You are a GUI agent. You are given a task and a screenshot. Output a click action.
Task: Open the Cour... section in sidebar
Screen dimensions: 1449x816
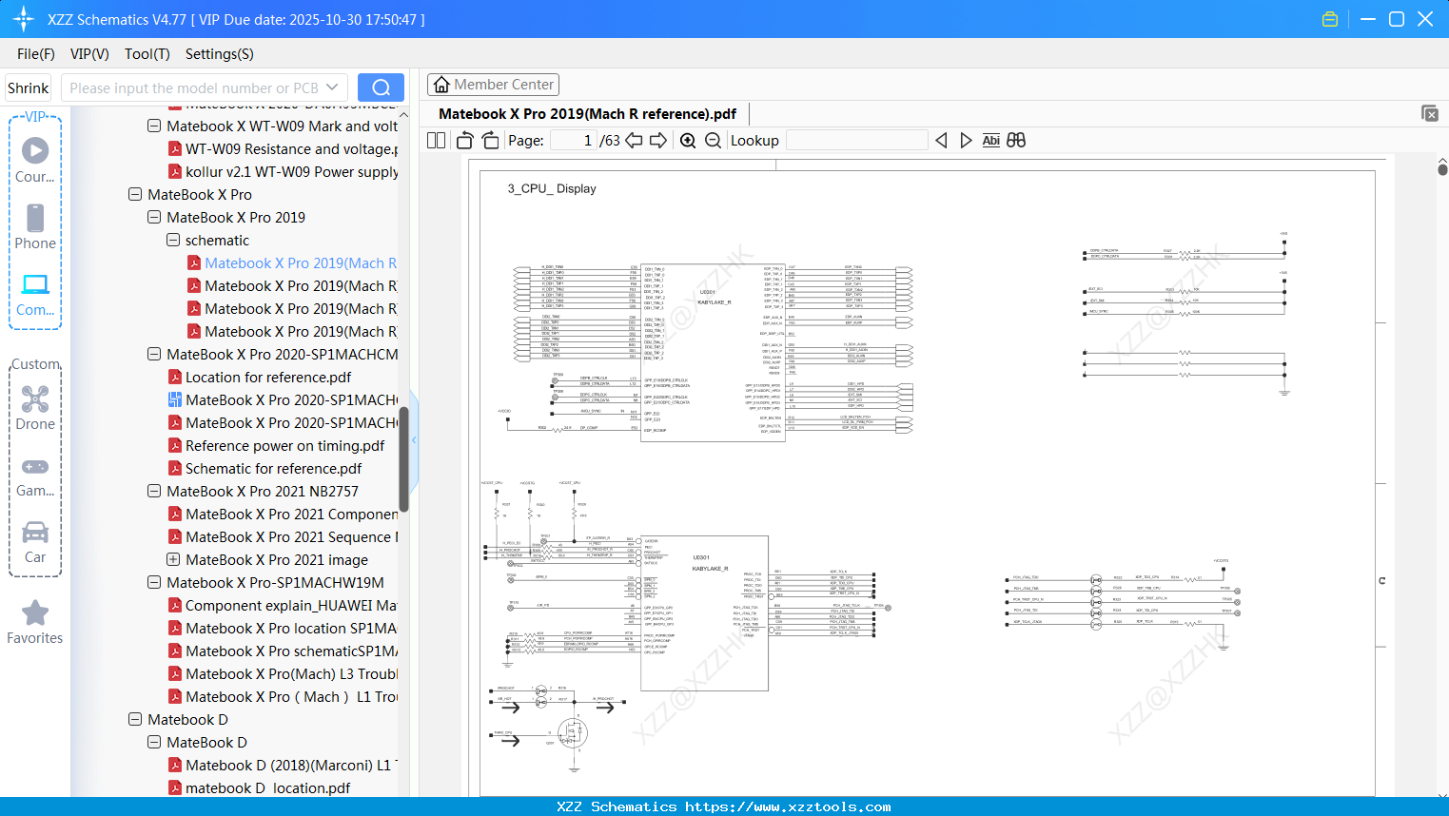coord(35,160)
